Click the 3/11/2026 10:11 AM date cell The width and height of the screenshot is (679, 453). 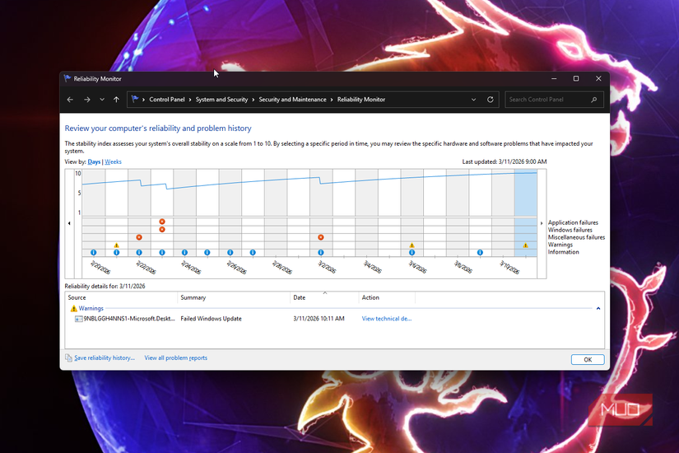(319, 319)
